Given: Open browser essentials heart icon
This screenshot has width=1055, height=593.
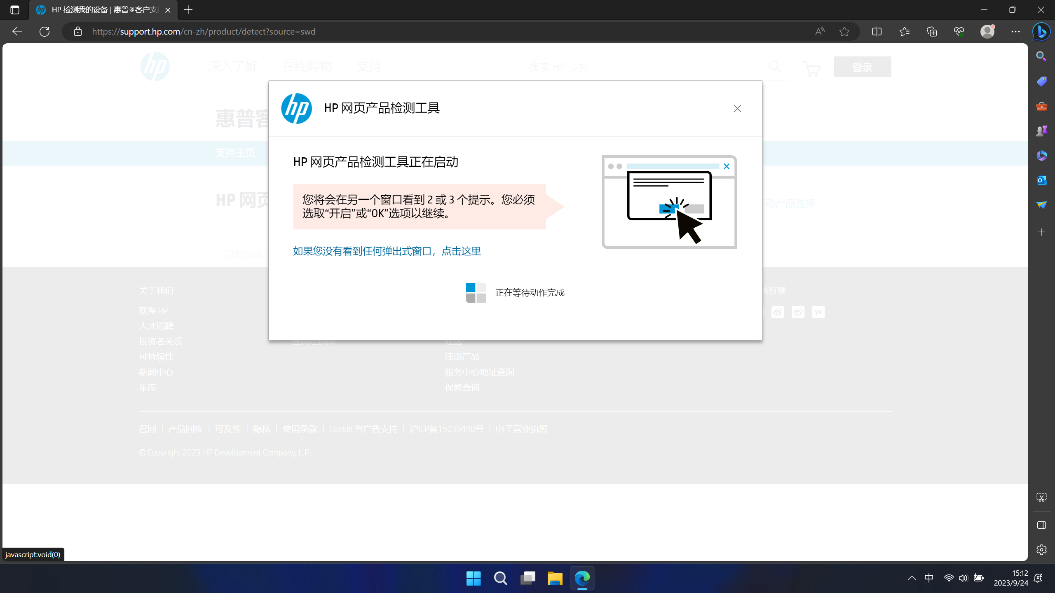Looking at the screenshot, I should tap(959, 32).
